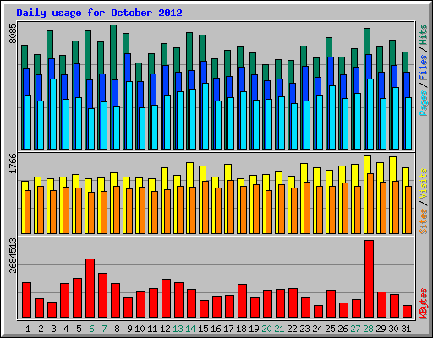Click the cyan Pages bar for day 22

tap(294, 126)
